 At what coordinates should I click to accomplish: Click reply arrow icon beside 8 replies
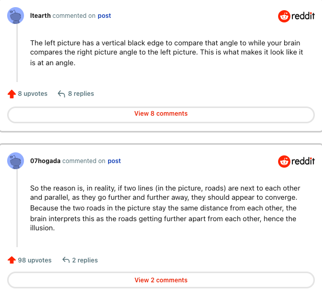61,94
